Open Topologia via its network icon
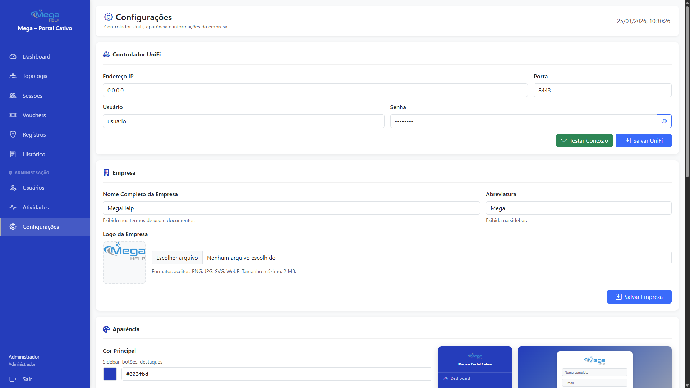This screenshot has width=690, height=388. [x=13, y=76]
